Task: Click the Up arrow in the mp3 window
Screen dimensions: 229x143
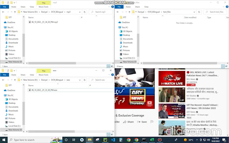Action: [x=15, y=12]
